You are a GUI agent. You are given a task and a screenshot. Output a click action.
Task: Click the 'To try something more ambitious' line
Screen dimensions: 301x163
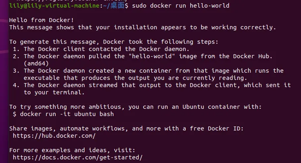(x=136, y=107)
